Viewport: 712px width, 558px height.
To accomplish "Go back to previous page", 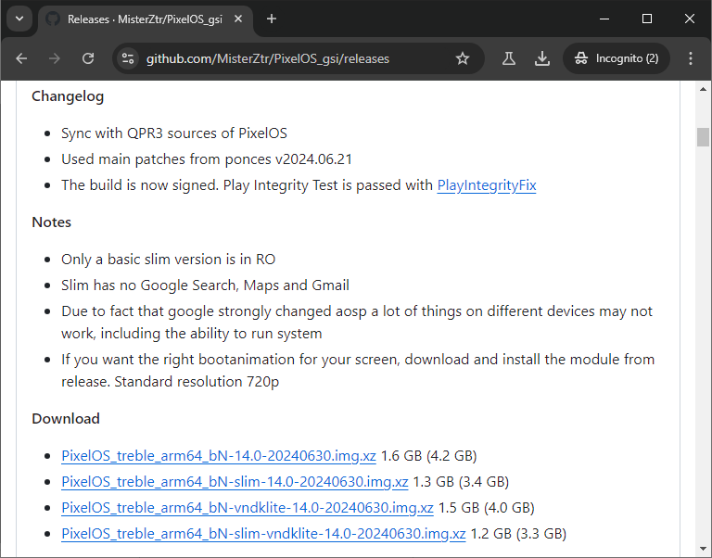I will [x=21, y=58].
